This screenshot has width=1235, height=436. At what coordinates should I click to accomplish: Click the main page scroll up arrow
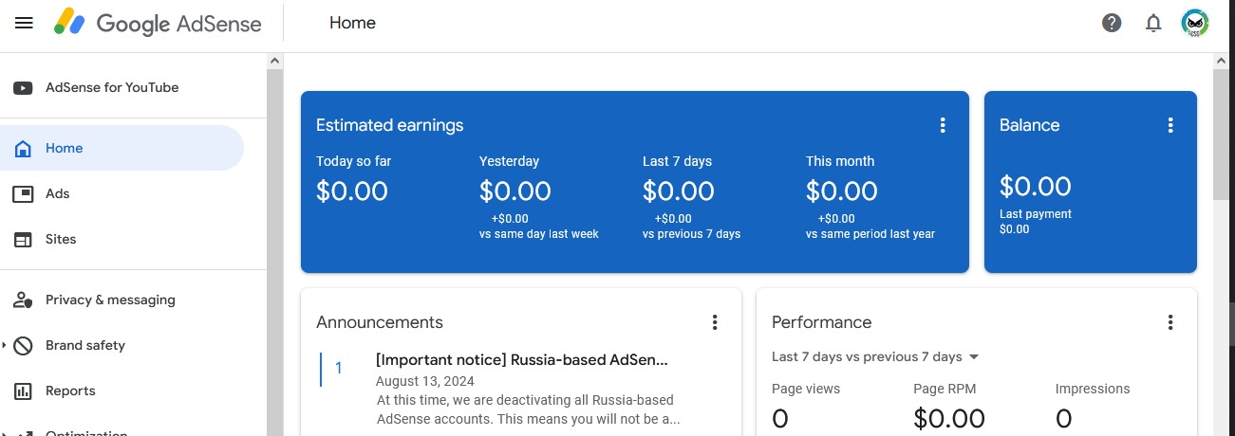[x=1224, y=61]
